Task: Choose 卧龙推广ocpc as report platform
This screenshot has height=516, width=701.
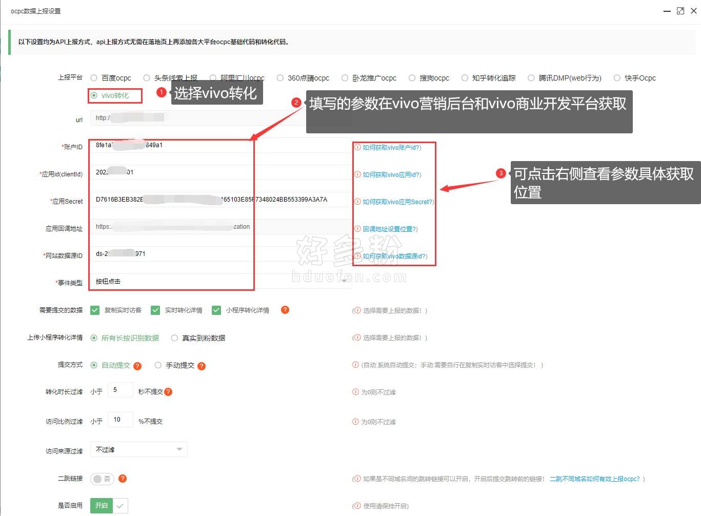Action: (345, 78)
